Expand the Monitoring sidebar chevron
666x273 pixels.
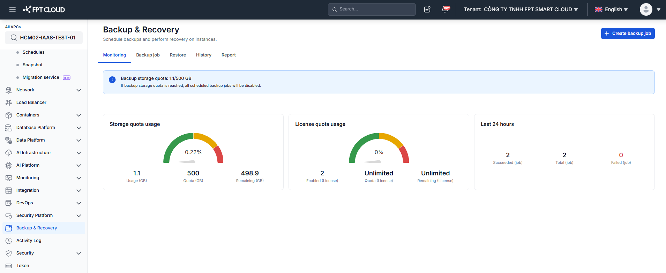[x=79, y=178]
